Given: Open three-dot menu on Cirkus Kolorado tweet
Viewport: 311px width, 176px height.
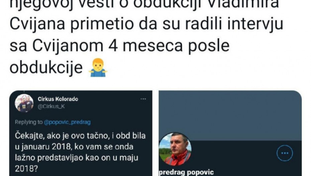Looking at the screenshot, I should pos(143,99).
